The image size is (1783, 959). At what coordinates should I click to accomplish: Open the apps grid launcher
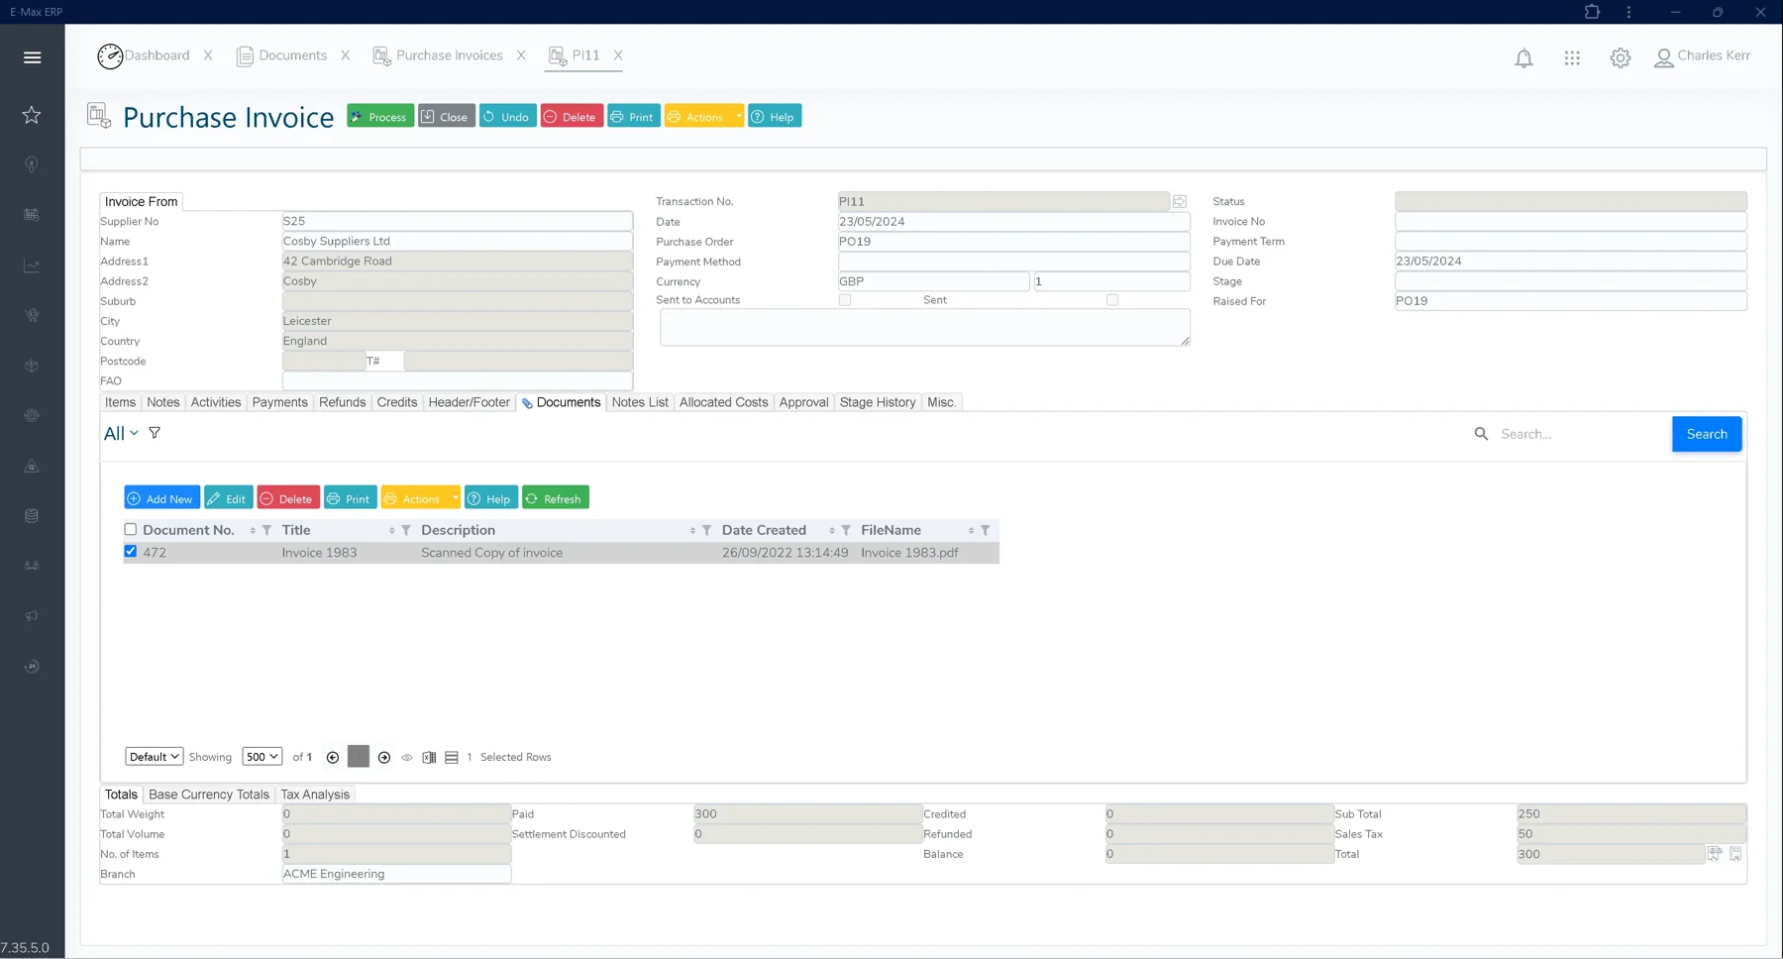click(x=1572, y=58)
